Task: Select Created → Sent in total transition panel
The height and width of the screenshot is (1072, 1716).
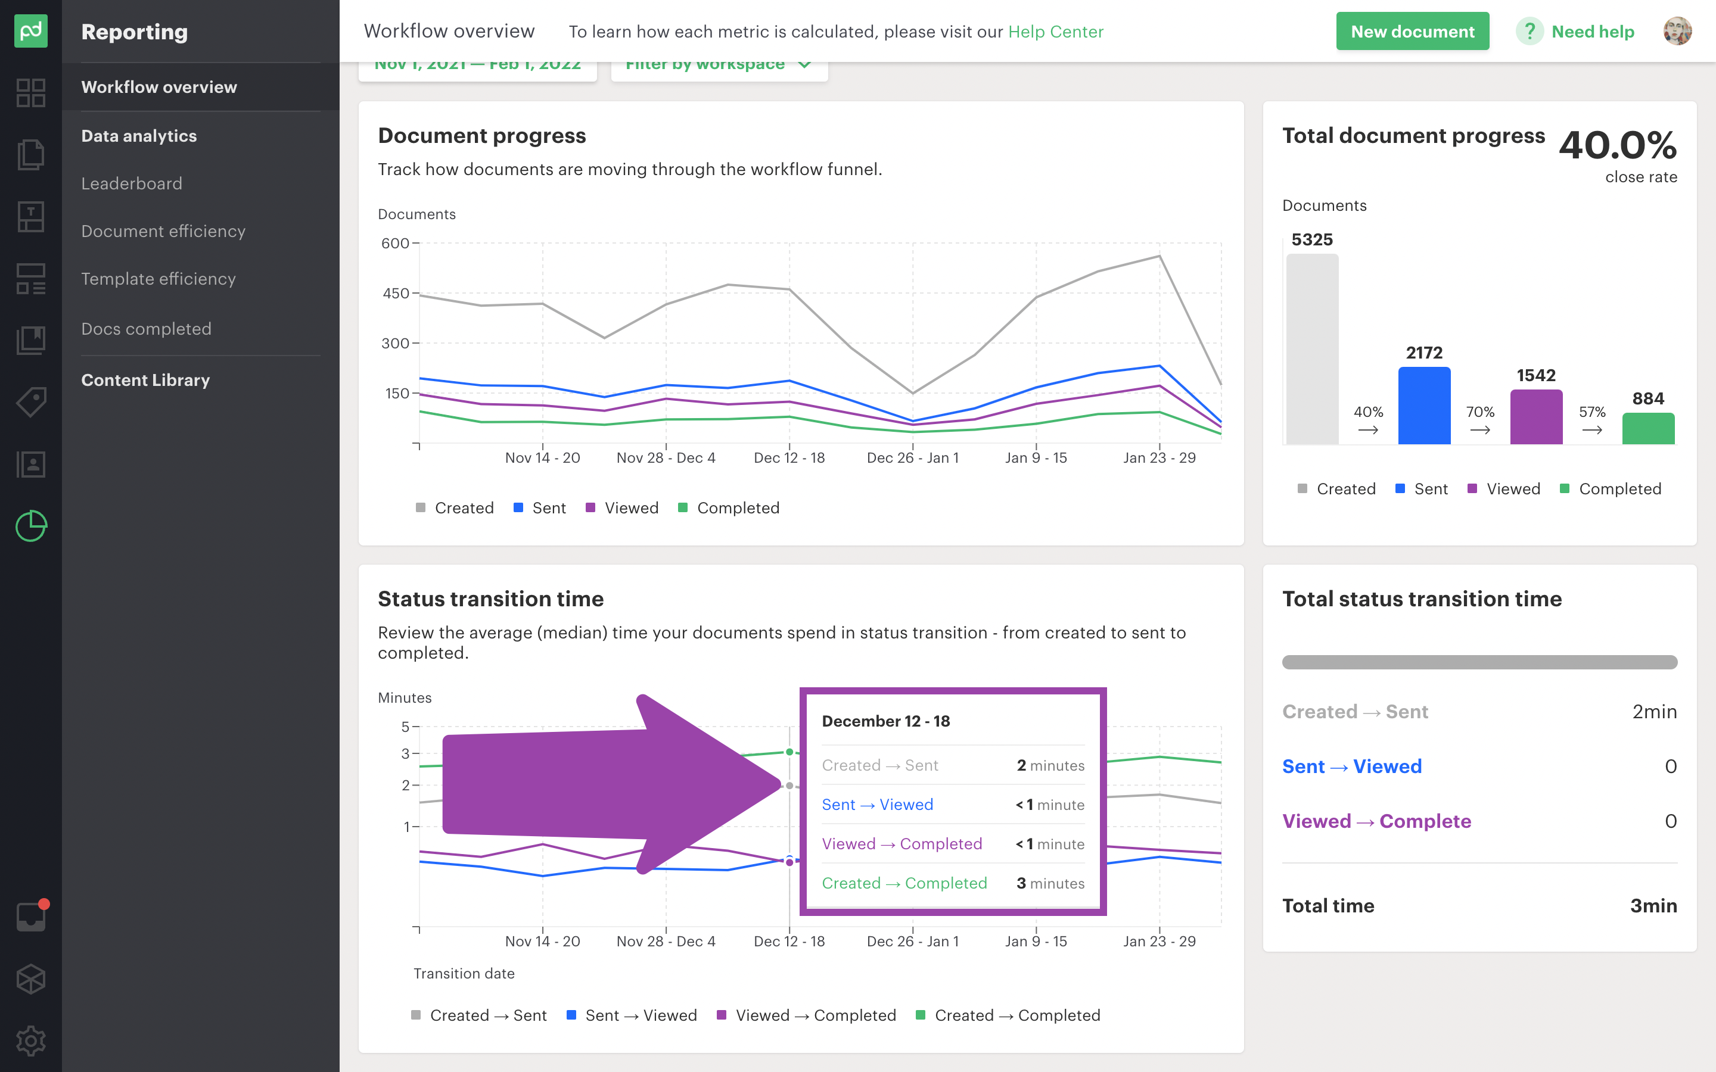Action: point(1354,712)
